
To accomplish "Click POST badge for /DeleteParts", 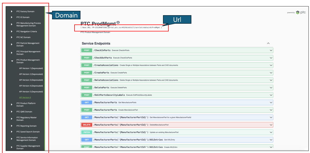I will (x=87, y=88).
